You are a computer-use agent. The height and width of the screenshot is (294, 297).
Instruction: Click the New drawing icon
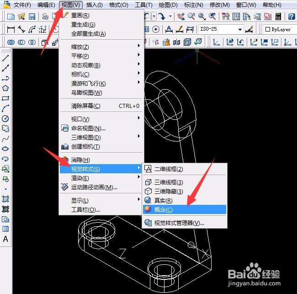tap(11, 16)
